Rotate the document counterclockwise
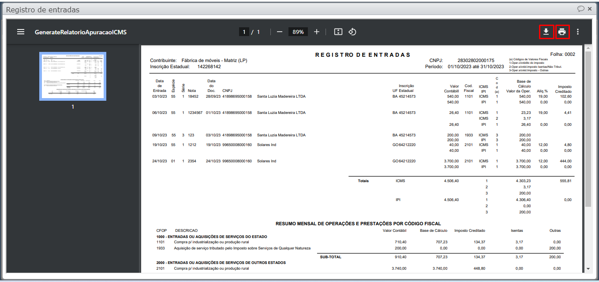 tap(352, 32)
